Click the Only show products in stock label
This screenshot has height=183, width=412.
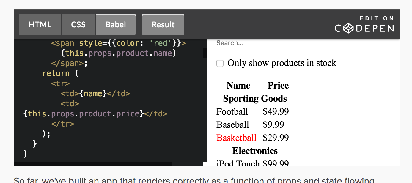tap(282, 63)
